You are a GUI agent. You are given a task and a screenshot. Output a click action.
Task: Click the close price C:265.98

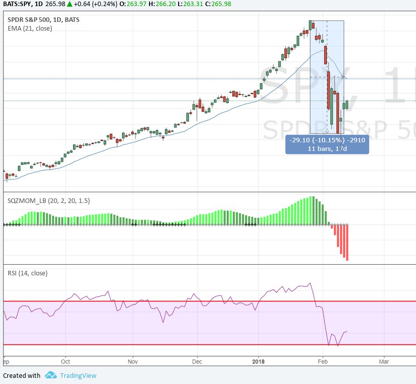tap(218, 4)
